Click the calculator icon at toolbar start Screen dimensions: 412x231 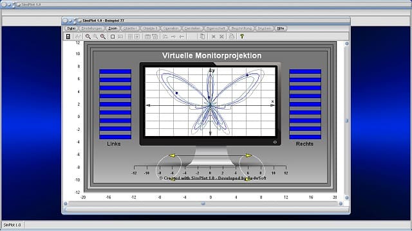coord(68,37)
